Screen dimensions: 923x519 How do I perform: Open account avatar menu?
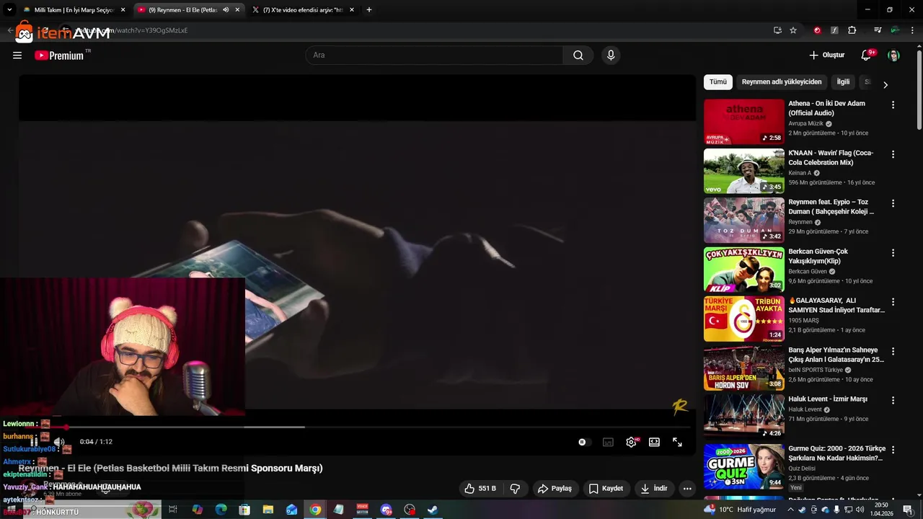(893, 56)
